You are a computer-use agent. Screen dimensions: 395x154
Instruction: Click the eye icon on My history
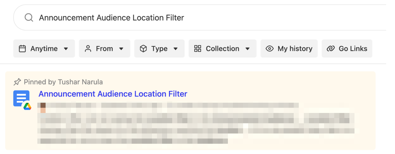270,49
